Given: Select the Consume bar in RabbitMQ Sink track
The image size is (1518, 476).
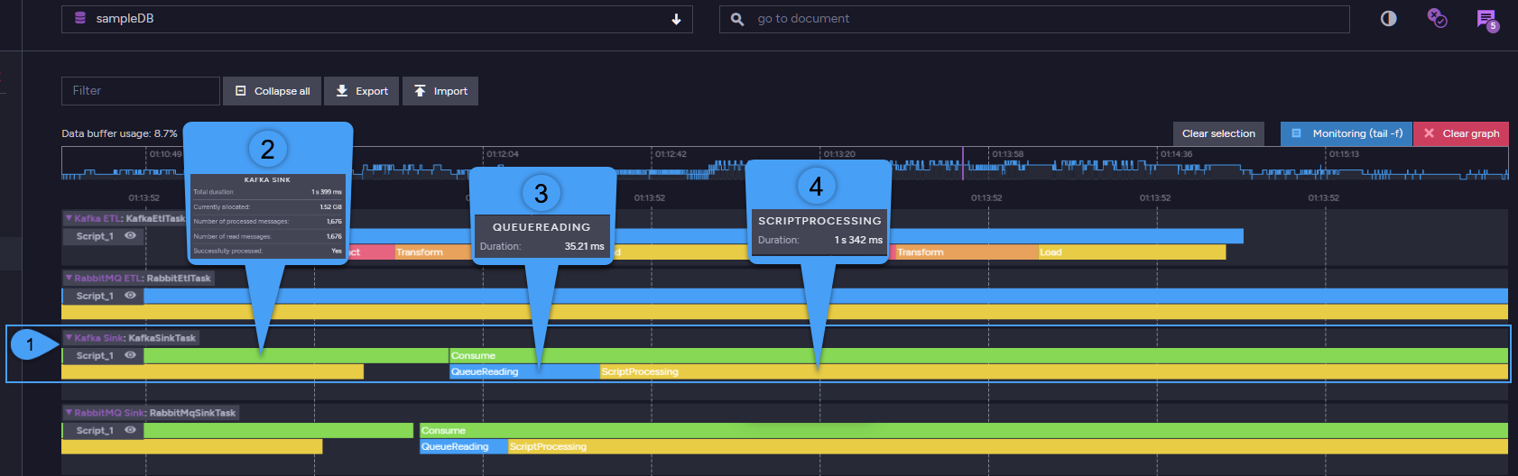Looking at the screenshot, I should coord(964,431).
